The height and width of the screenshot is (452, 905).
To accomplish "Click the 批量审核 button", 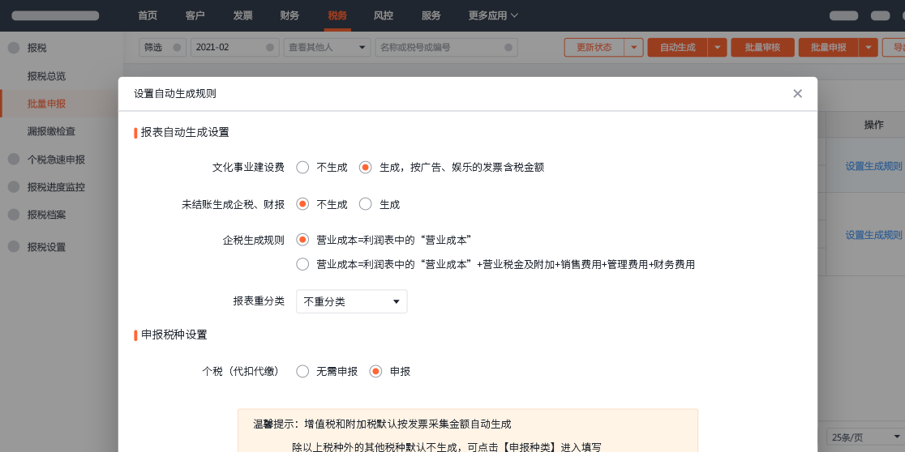I will (x=762, y=48).
